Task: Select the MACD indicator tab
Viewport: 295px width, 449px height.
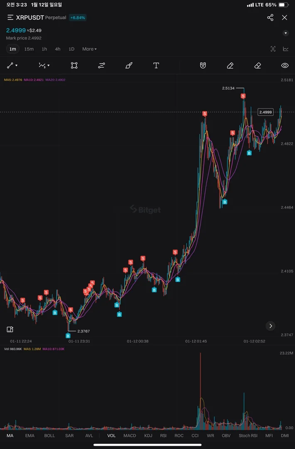Action: pyautogui.click(x=130, y=436)
